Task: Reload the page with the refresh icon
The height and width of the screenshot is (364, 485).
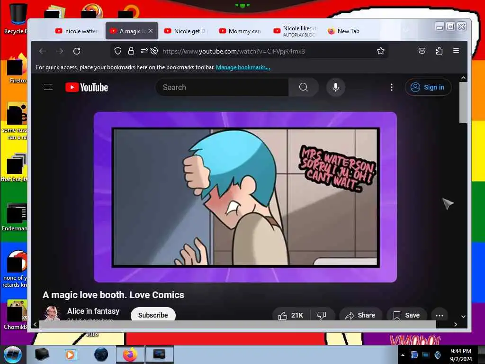Action: pyautogui.click(x=77, y=51)
